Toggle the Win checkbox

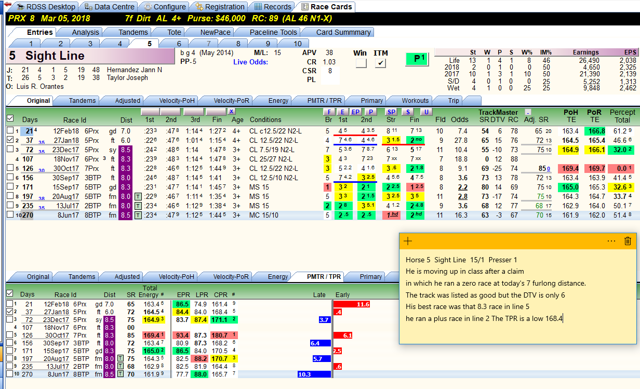[x=361, y=63]
